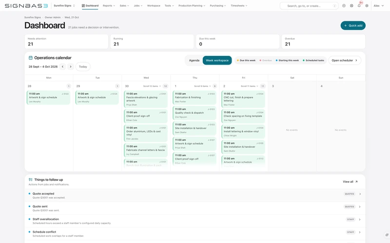This screenshot has height=243, width=390.
Task: Open the Overdue 21 card
Action: tap(323, 42)
